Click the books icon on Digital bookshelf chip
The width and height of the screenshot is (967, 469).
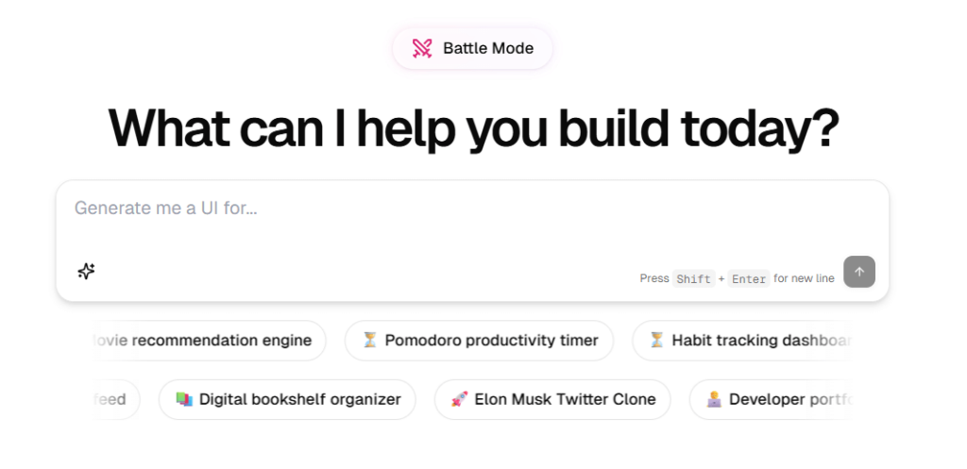184,399
